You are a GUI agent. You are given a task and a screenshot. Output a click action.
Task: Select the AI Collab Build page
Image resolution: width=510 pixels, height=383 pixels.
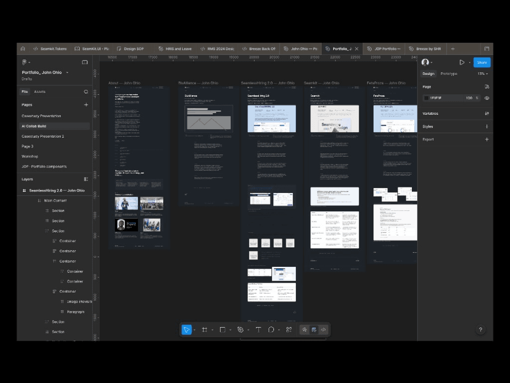55,126
